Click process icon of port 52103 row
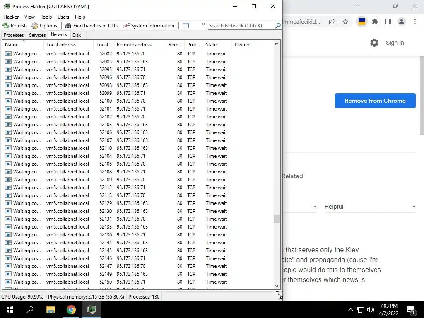Viewport: 424px width, 318px height. 8,125
